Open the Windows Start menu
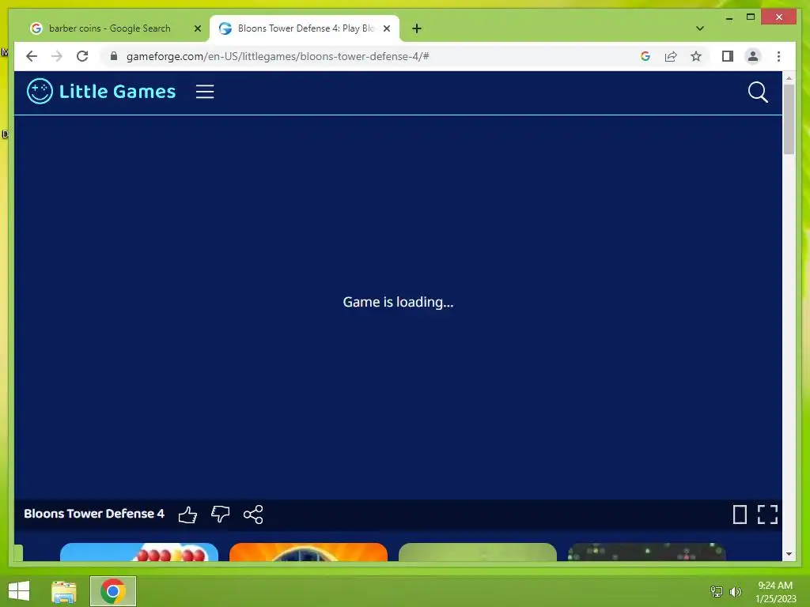810x607 pixels. 19,591
